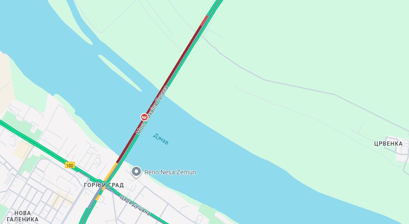Click the Цара Душана street label
This screenshot has height=224, width=409.
(x=135, y=205)
